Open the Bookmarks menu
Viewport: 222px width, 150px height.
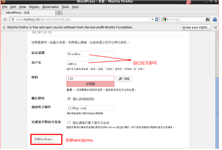(x=51, y=7)
